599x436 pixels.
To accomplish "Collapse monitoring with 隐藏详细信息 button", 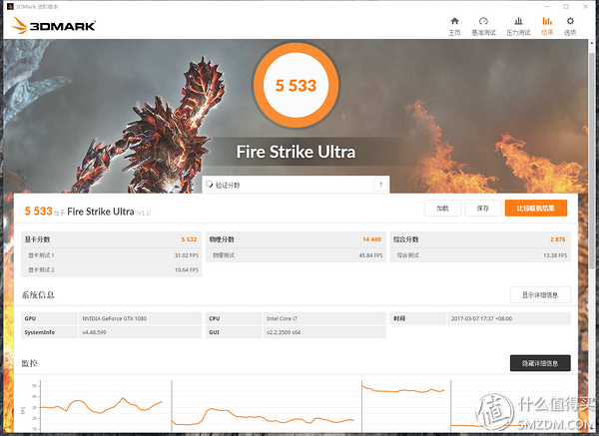I will [540, 362].
